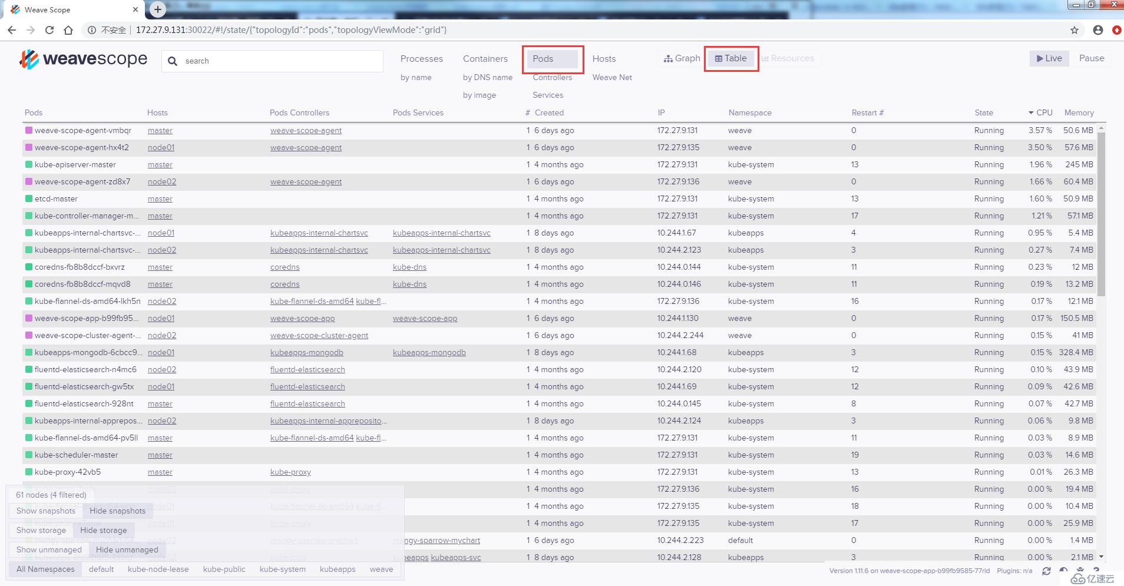Open a new browser tab

coord(157,9)
